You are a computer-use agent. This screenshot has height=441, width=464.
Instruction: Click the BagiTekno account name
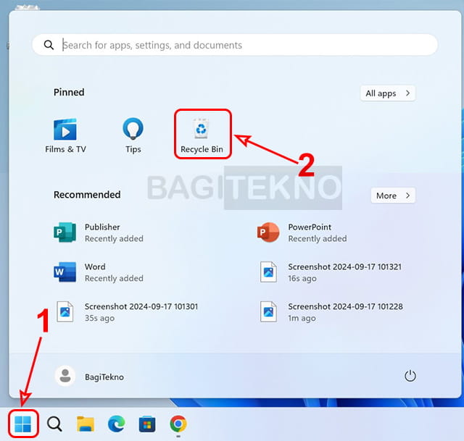104,377
